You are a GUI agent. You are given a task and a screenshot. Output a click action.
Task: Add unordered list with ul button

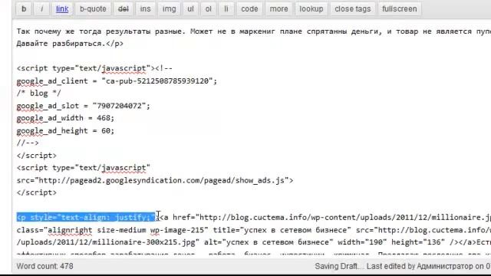[x=190, y=8]
